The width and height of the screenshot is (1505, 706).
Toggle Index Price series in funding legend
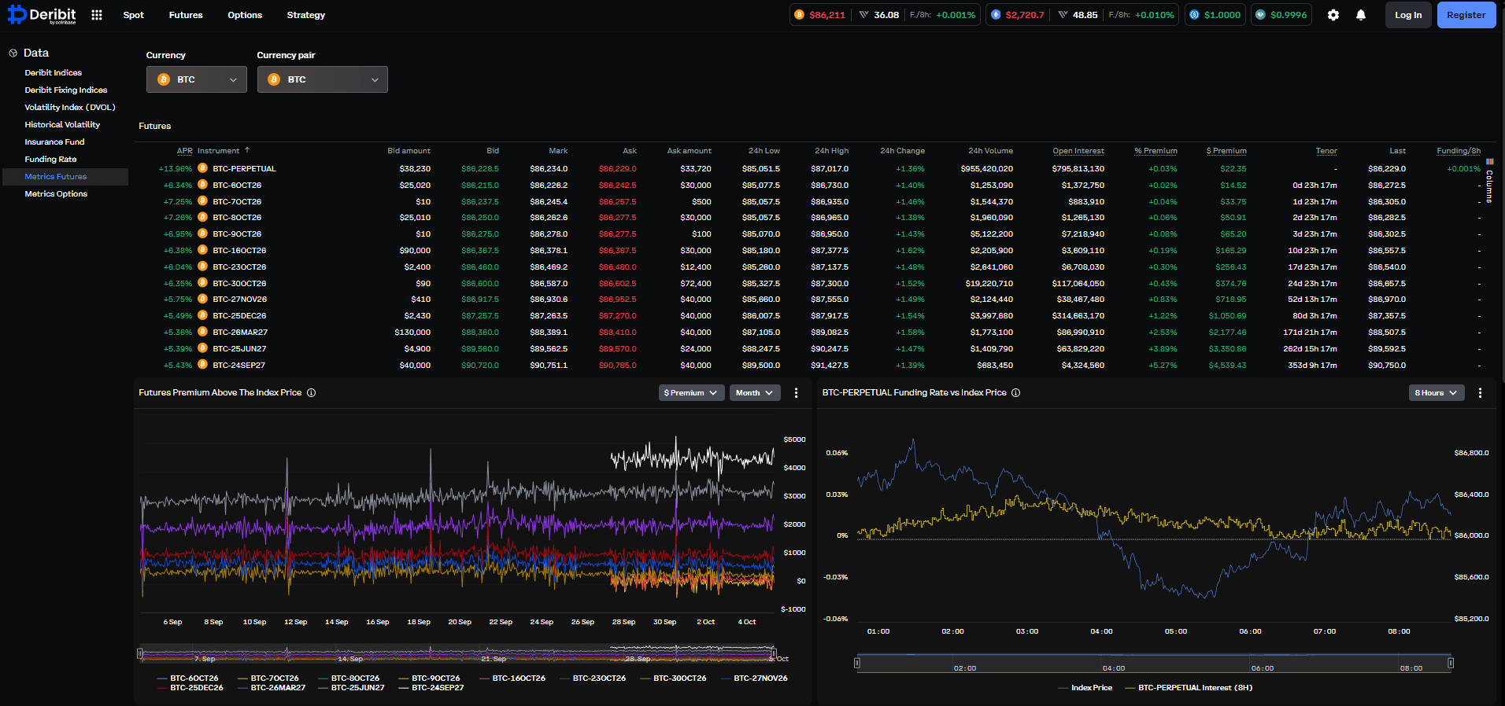click(1085, 688)
